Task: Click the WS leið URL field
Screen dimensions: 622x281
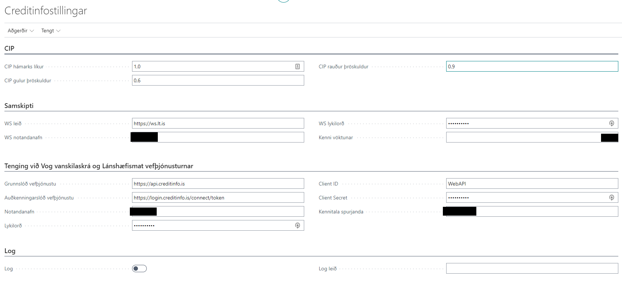Action: coord(218,123)
